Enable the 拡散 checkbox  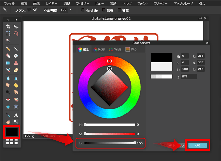pyautogui.click(x=119, y=10)
